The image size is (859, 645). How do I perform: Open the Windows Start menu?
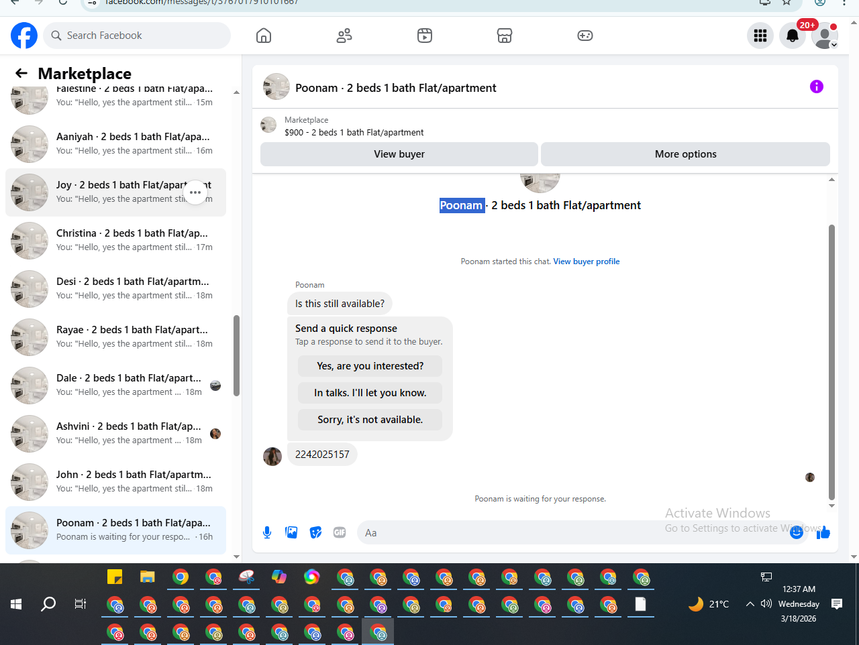point(16,604)
